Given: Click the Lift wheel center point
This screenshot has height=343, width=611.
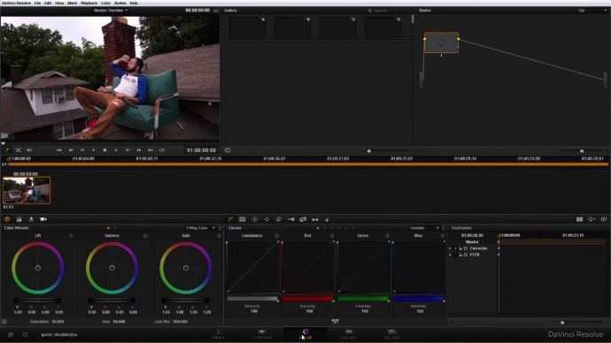Looking at the screenshot, I should click(x=38, y=268).
